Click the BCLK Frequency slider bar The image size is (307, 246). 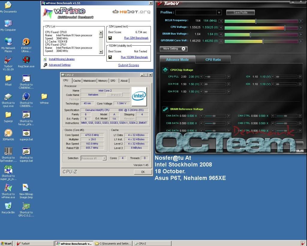pyautogui.click(x=261, y=21)
